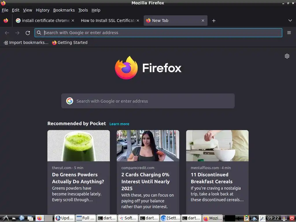Click the P tray icon in taskbar
This screenshot has width=296, height=222.
coord(246,219)
